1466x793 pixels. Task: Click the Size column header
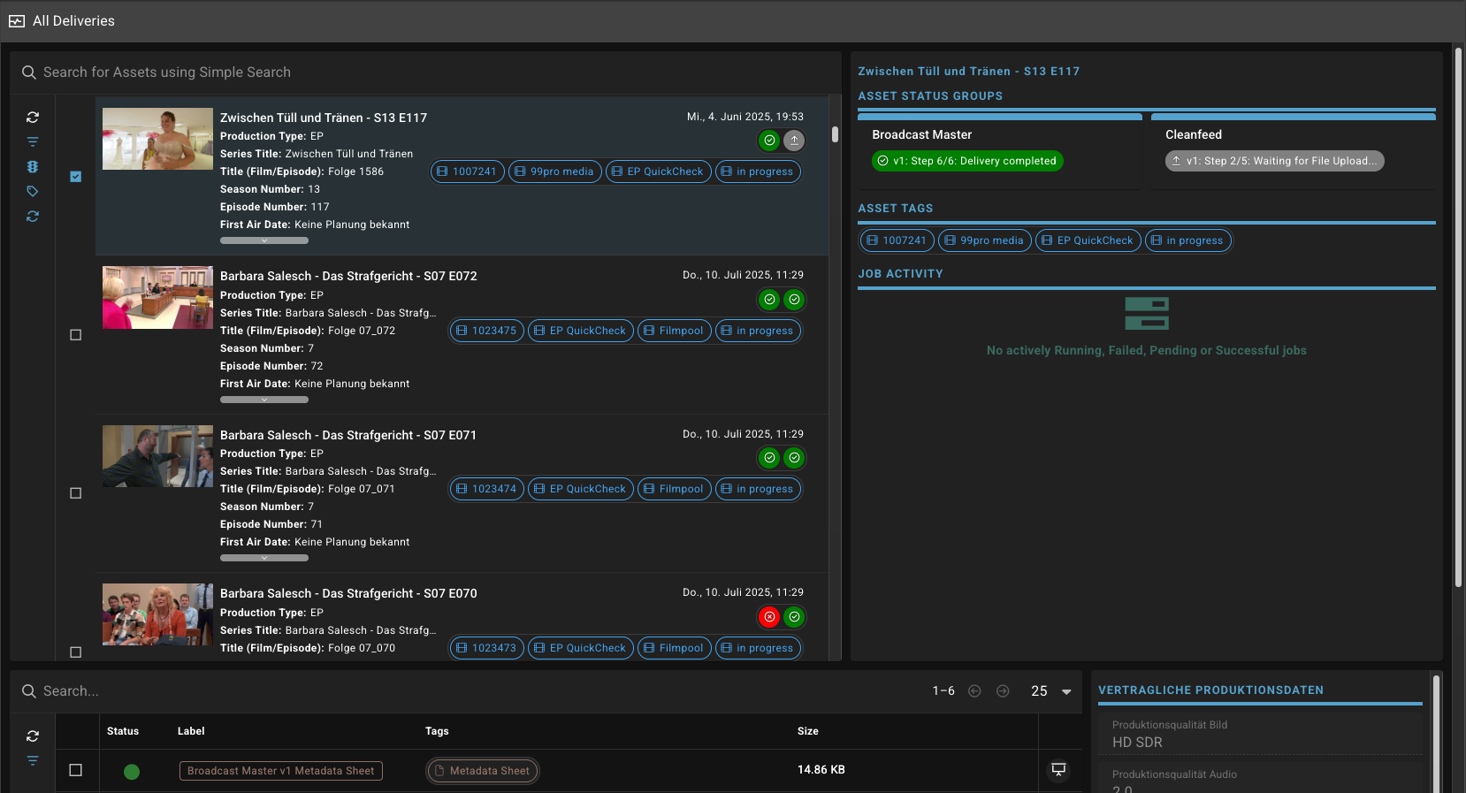[807, 731]
